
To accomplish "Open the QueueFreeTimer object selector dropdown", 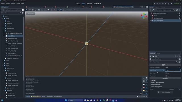I will 164,59.
